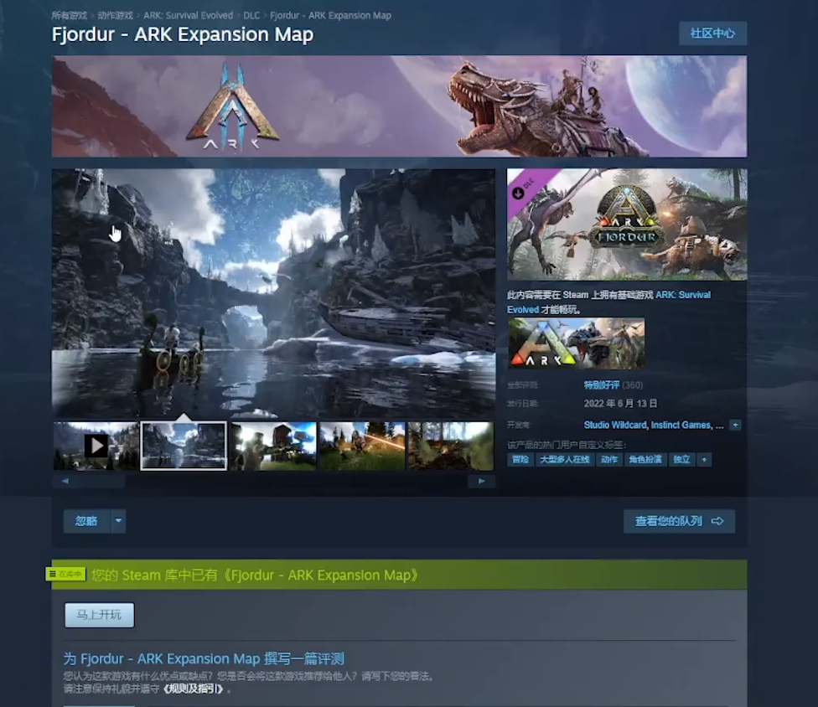Click the ARK II banner at top

pyautogui.click(x=399, y=106)
